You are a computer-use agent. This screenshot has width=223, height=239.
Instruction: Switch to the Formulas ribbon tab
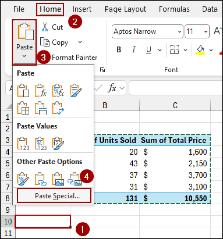tap(174, 9)
